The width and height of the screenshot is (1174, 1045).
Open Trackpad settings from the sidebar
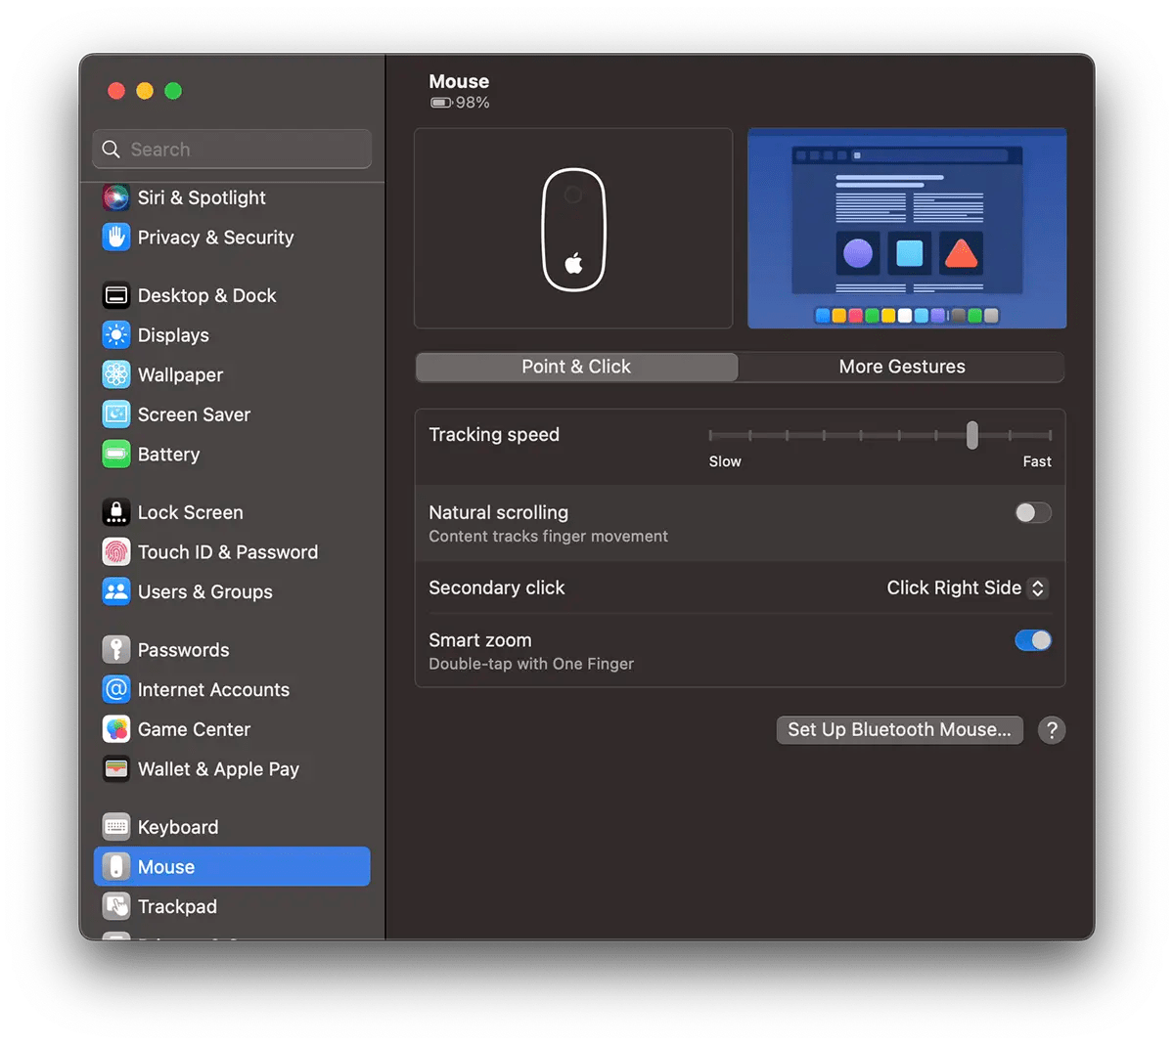coord(177,906)
